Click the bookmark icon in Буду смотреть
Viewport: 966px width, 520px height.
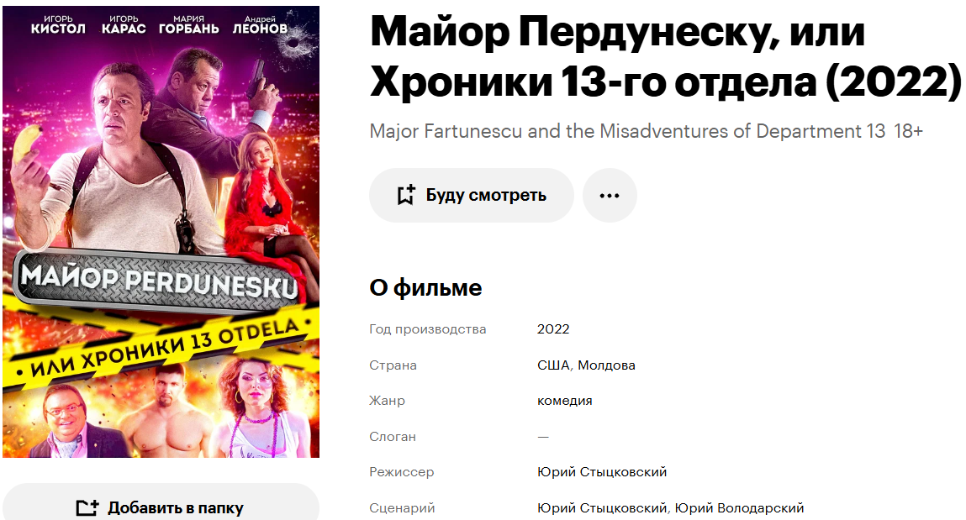(x=406, y=195)
